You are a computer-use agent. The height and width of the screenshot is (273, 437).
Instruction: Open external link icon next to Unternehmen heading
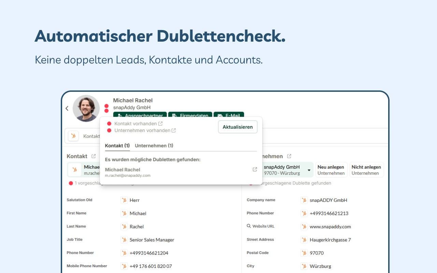tap(289, 156)
